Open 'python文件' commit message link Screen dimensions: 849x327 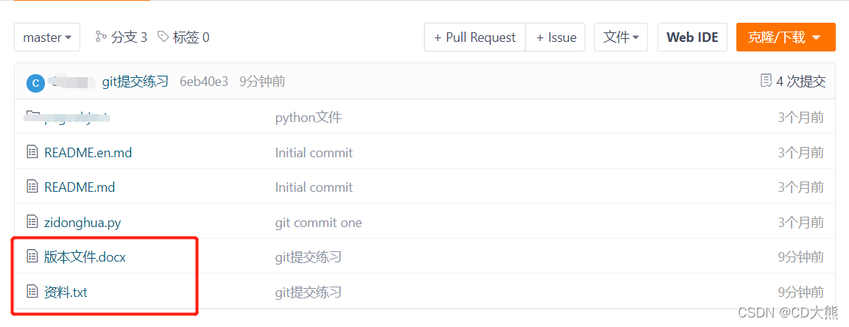pos(308,117)
